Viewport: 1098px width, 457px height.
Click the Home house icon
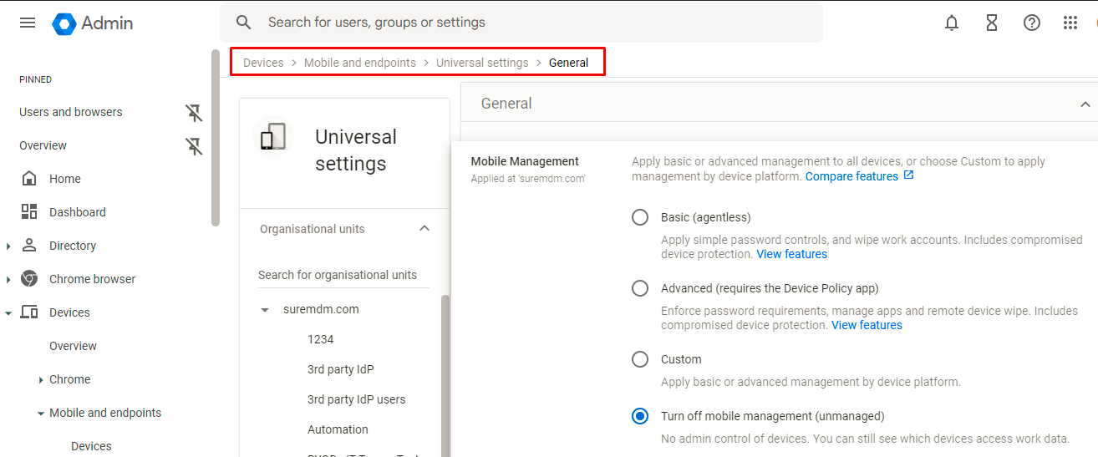[x=29, y=178]
